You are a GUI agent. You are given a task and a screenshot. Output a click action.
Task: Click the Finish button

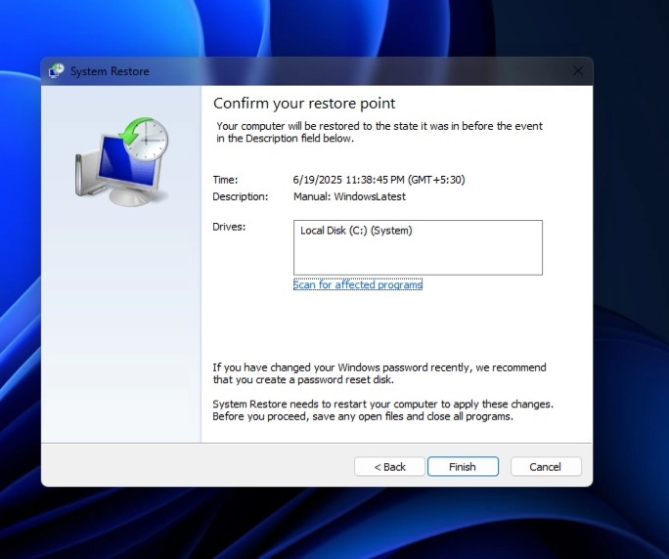click(x=463, y=467)
